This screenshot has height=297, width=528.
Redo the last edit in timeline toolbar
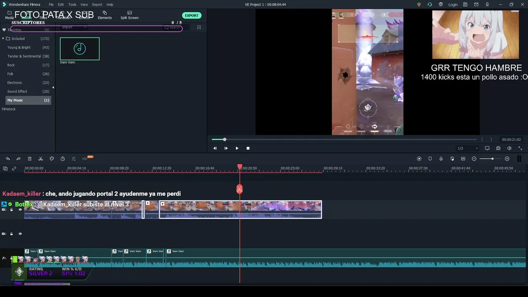(x=19, y=159)
